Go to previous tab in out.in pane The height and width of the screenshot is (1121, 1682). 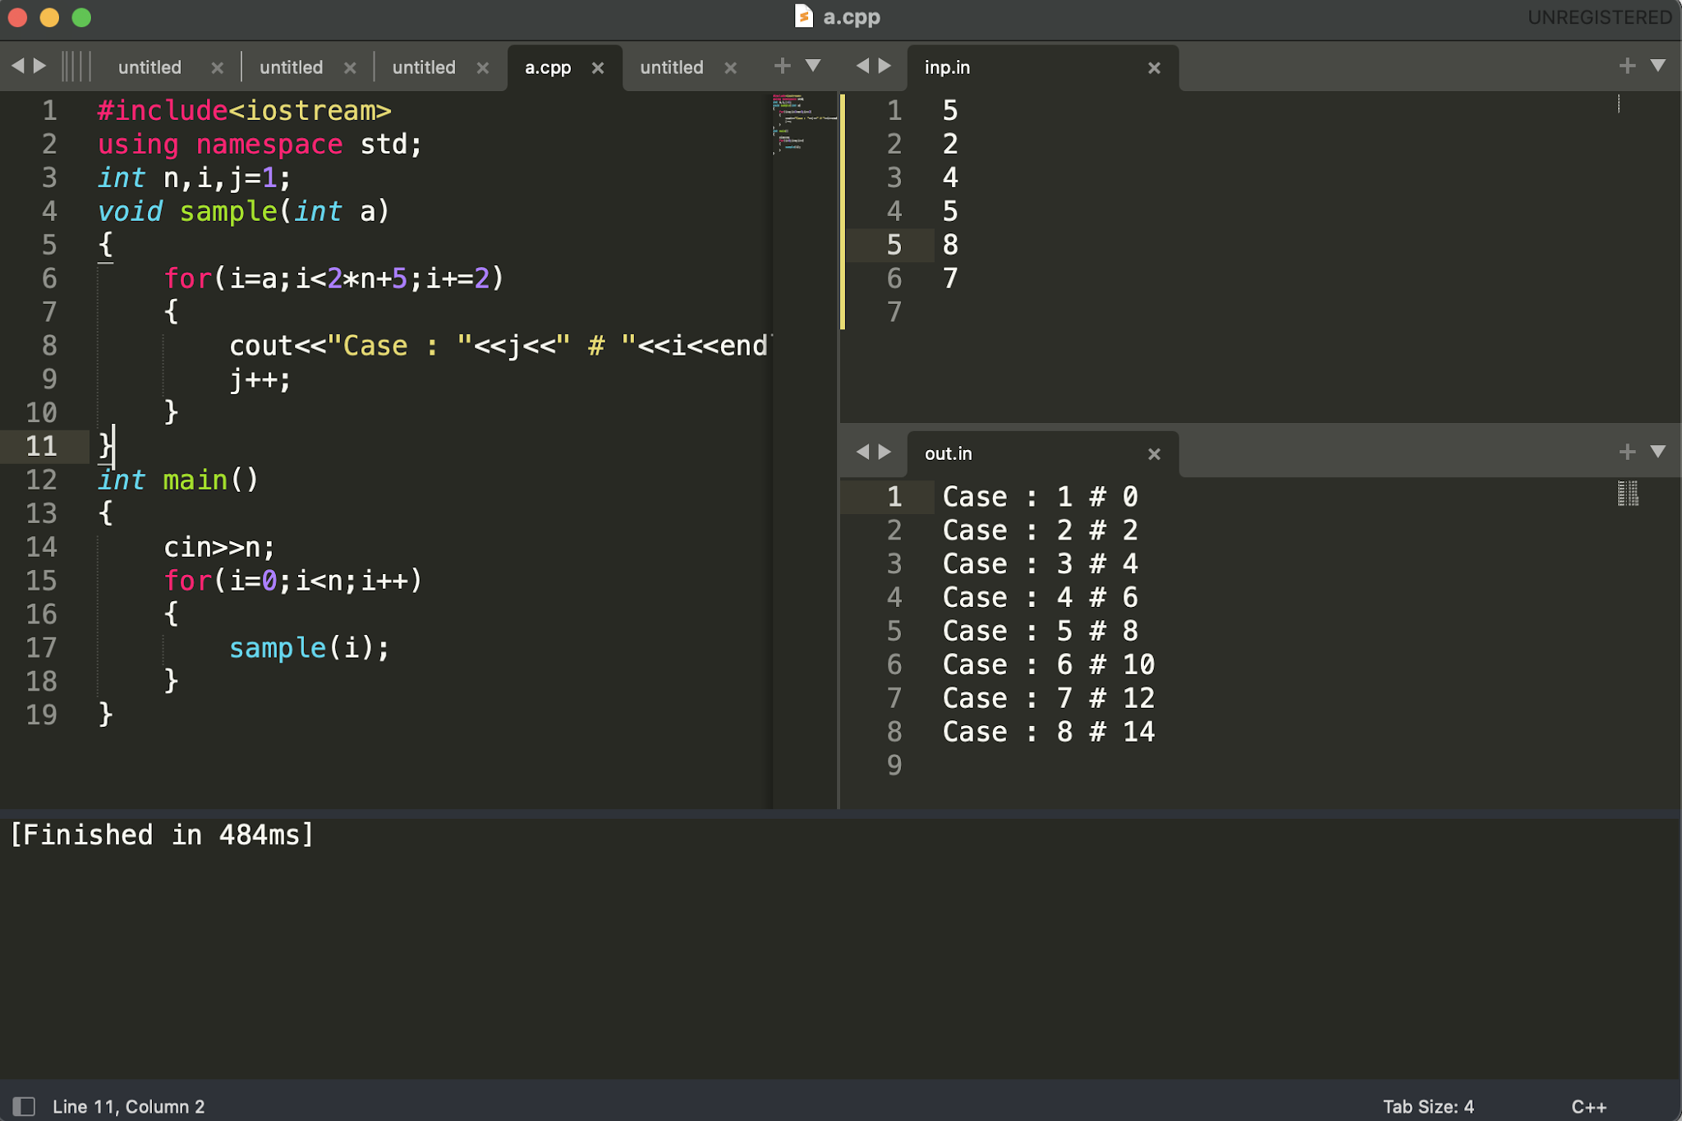click(862, 452)
